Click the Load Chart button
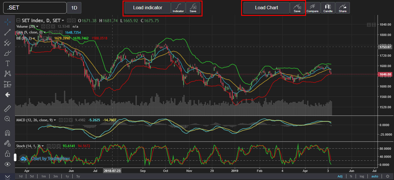Image resolution: width=394 pixels, height=180 pixels. [267, 8]
